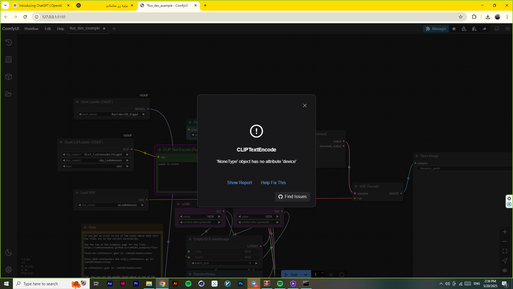Open the node library sidebar icon
The image size is (513, 289).
click(9, 59)
